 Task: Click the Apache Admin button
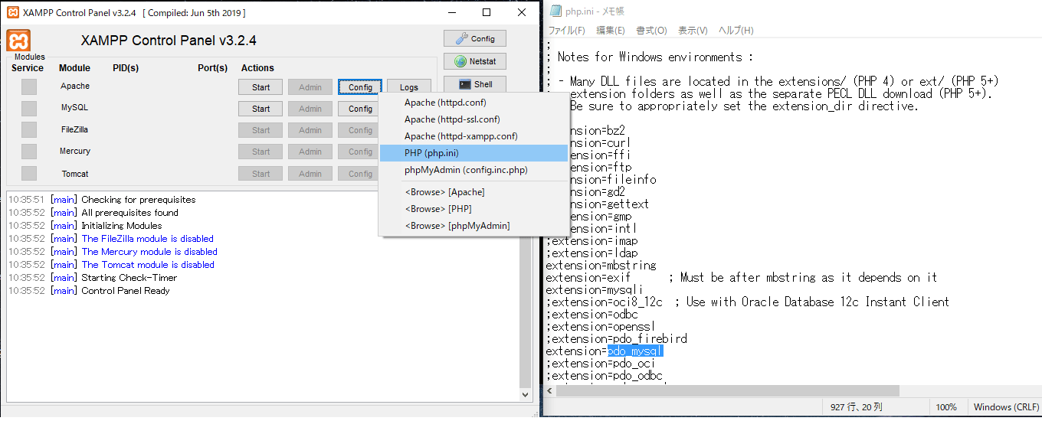(310, 87)
